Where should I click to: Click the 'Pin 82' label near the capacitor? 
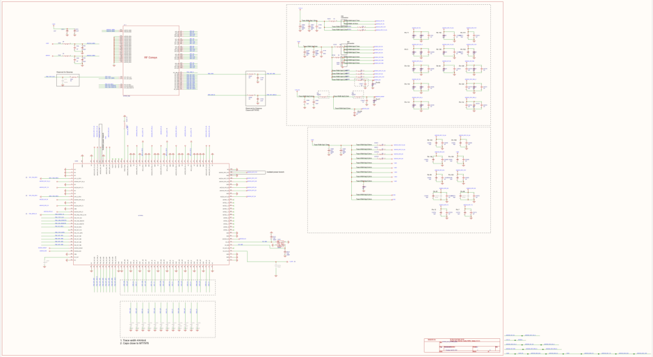click(378, 82)
